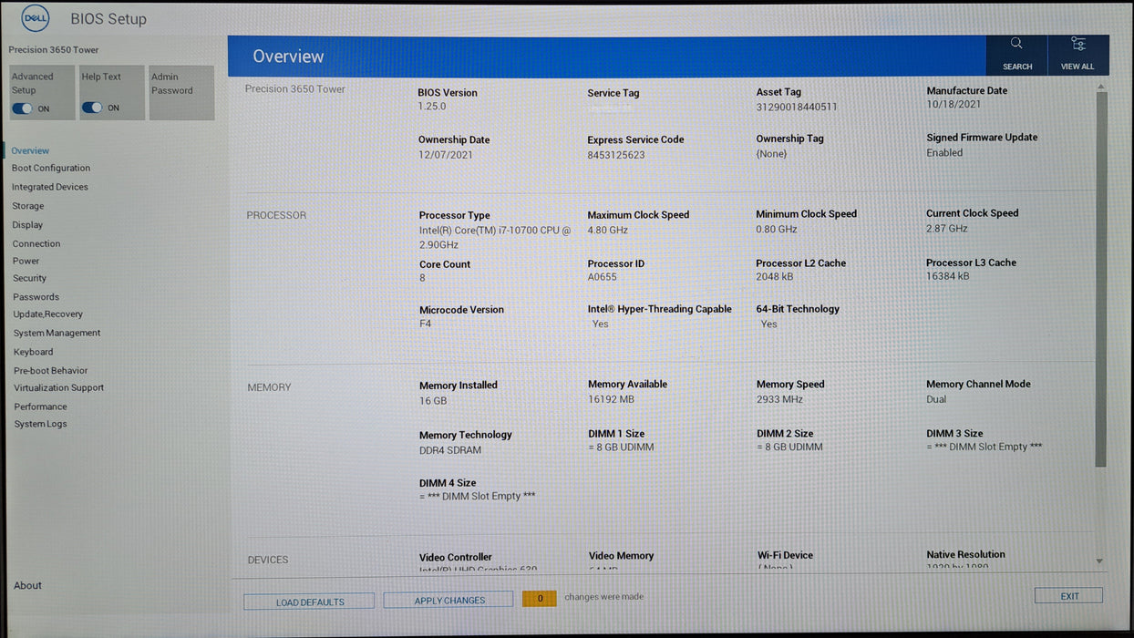Screen dimensions: 1134x638
Task: Click the Manufacture Date 10/18/2021
Action: pos(954,104)
